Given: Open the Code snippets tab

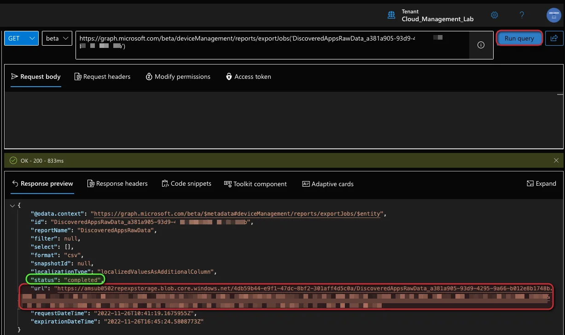Looking at the screenshot, I should click(x=186, y=183).
